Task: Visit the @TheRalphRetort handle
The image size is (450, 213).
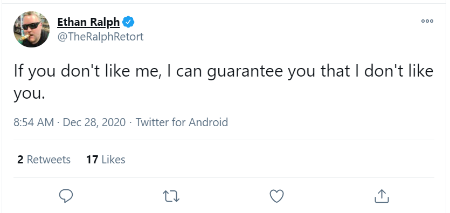Action: tap(100, 37)
